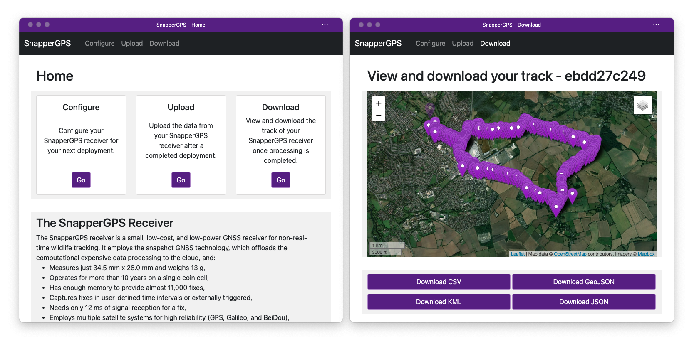The image size is (694, 342).
Task: Open the Leaflet attribution link
Action: click(518, 254)
